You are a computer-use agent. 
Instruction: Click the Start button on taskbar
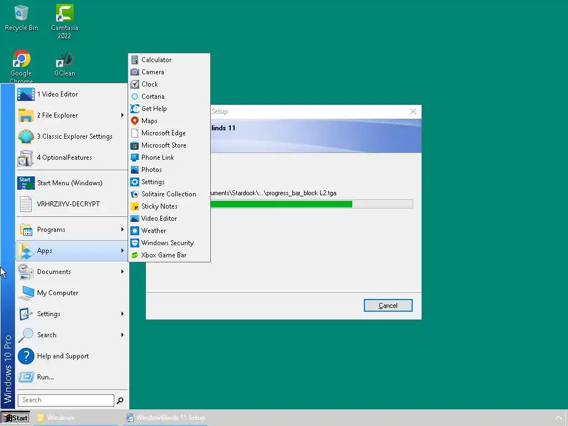point(15,418)
